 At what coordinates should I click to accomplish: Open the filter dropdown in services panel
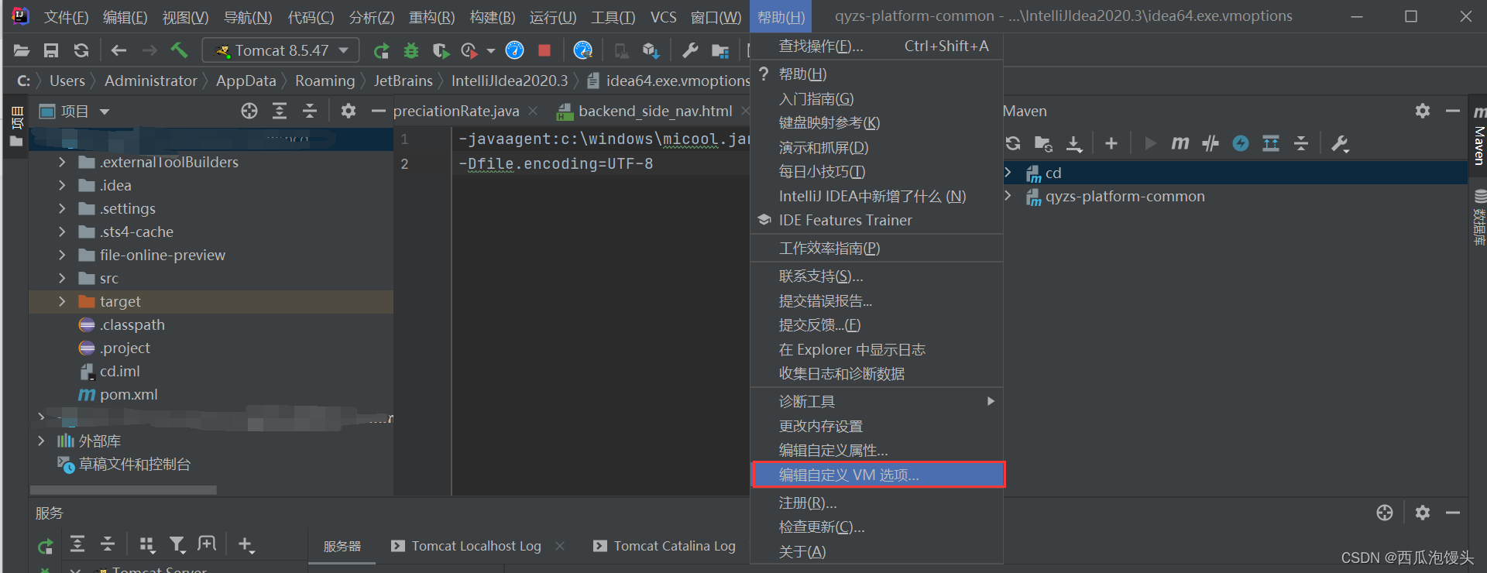[x=177, y=545]
